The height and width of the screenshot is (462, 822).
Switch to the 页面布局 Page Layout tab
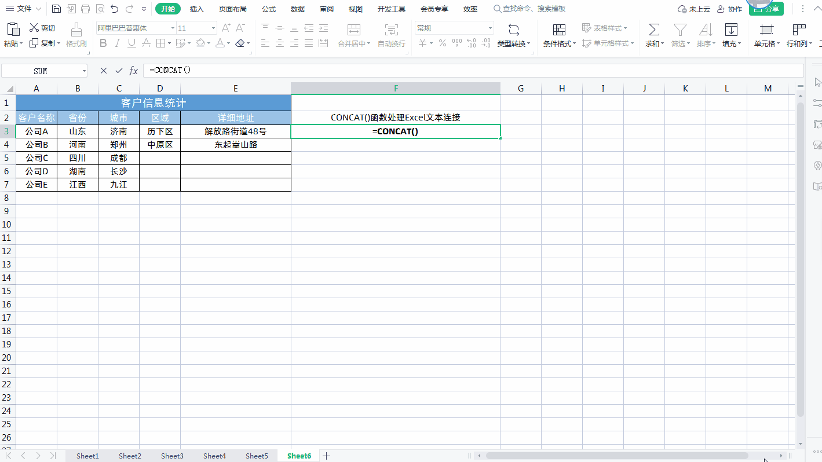(x=233, y=9)
